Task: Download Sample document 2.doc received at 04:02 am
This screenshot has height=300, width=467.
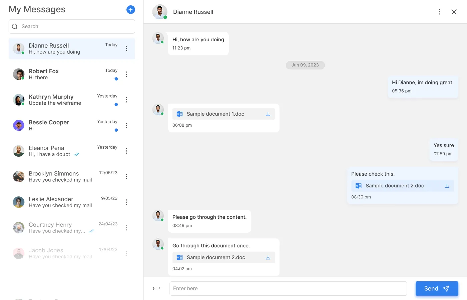Action: 268,258
